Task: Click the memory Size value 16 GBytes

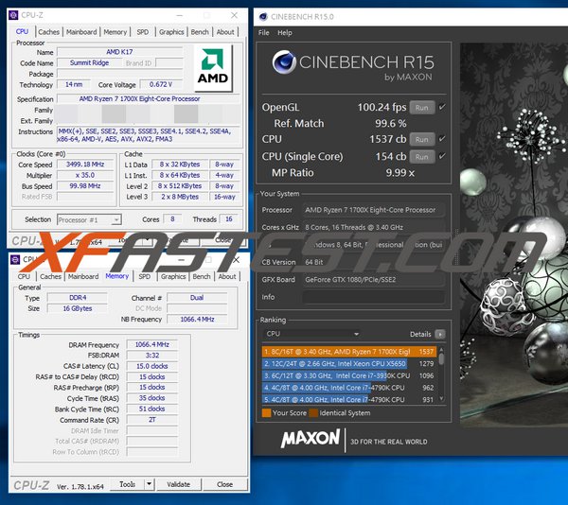Action: (x=78, y=308)
